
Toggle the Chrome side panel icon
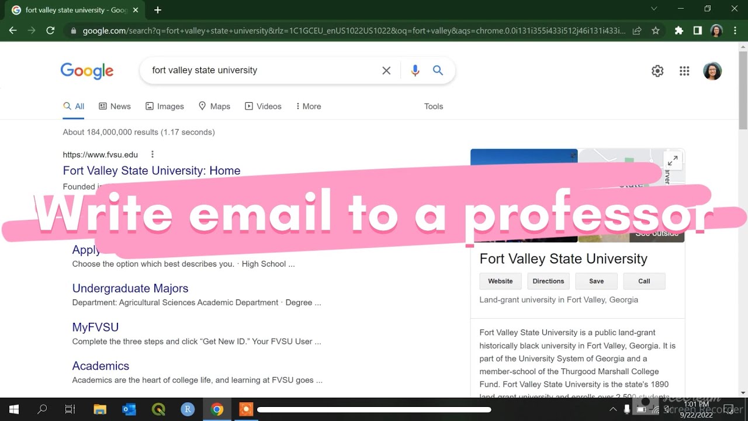point(697,30)
